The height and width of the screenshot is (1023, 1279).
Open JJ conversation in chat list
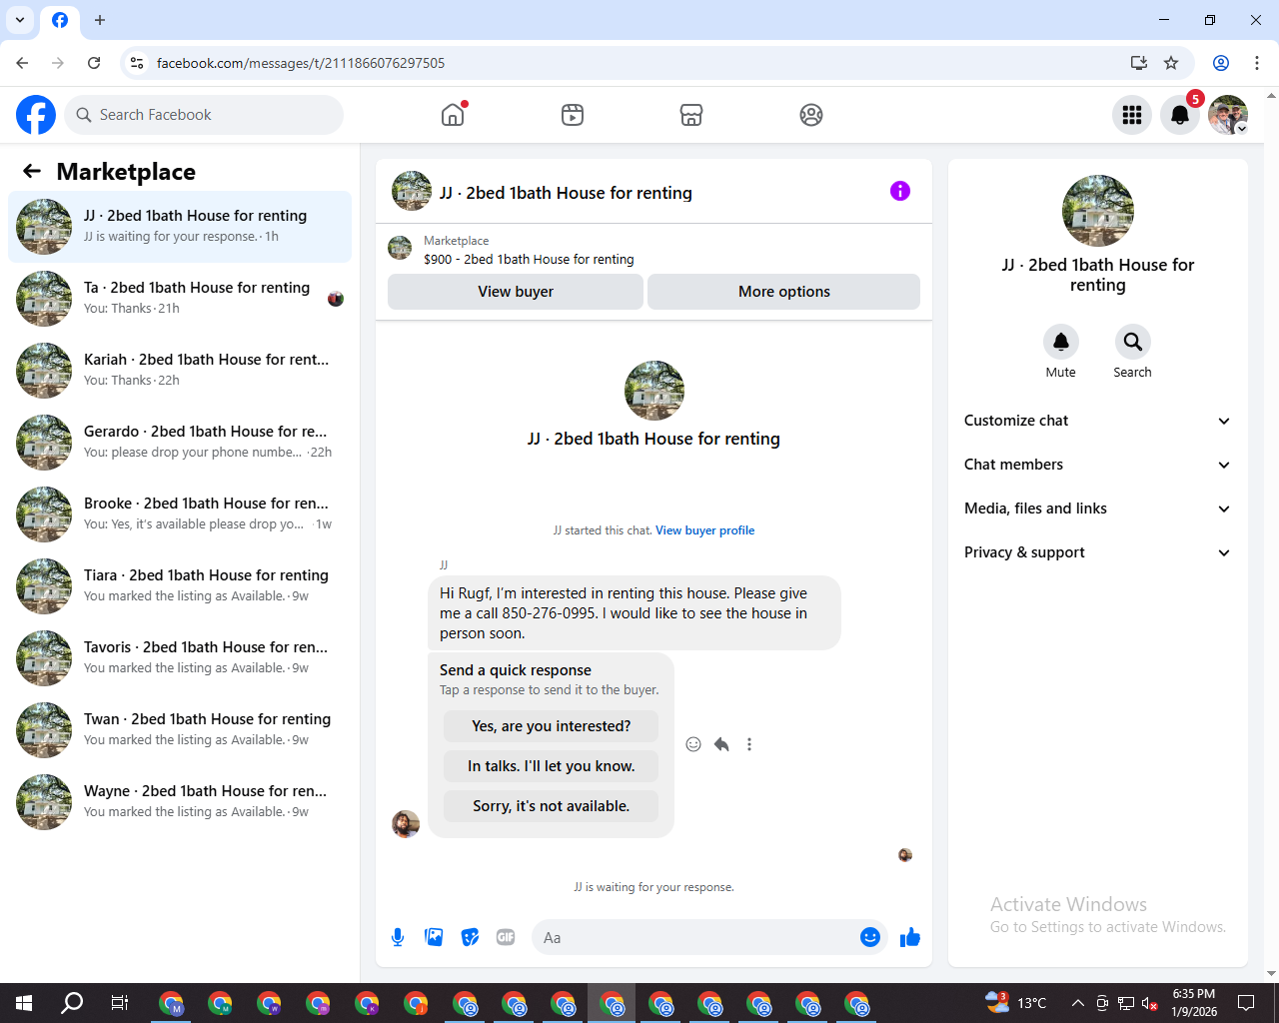pos(180,227)
